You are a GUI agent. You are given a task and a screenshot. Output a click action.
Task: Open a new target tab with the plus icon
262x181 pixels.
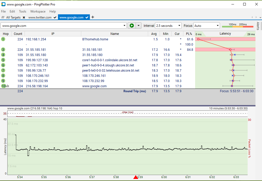click(93, 17)
